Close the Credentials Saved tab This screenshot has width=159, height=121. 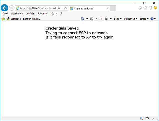click(108, 8)
